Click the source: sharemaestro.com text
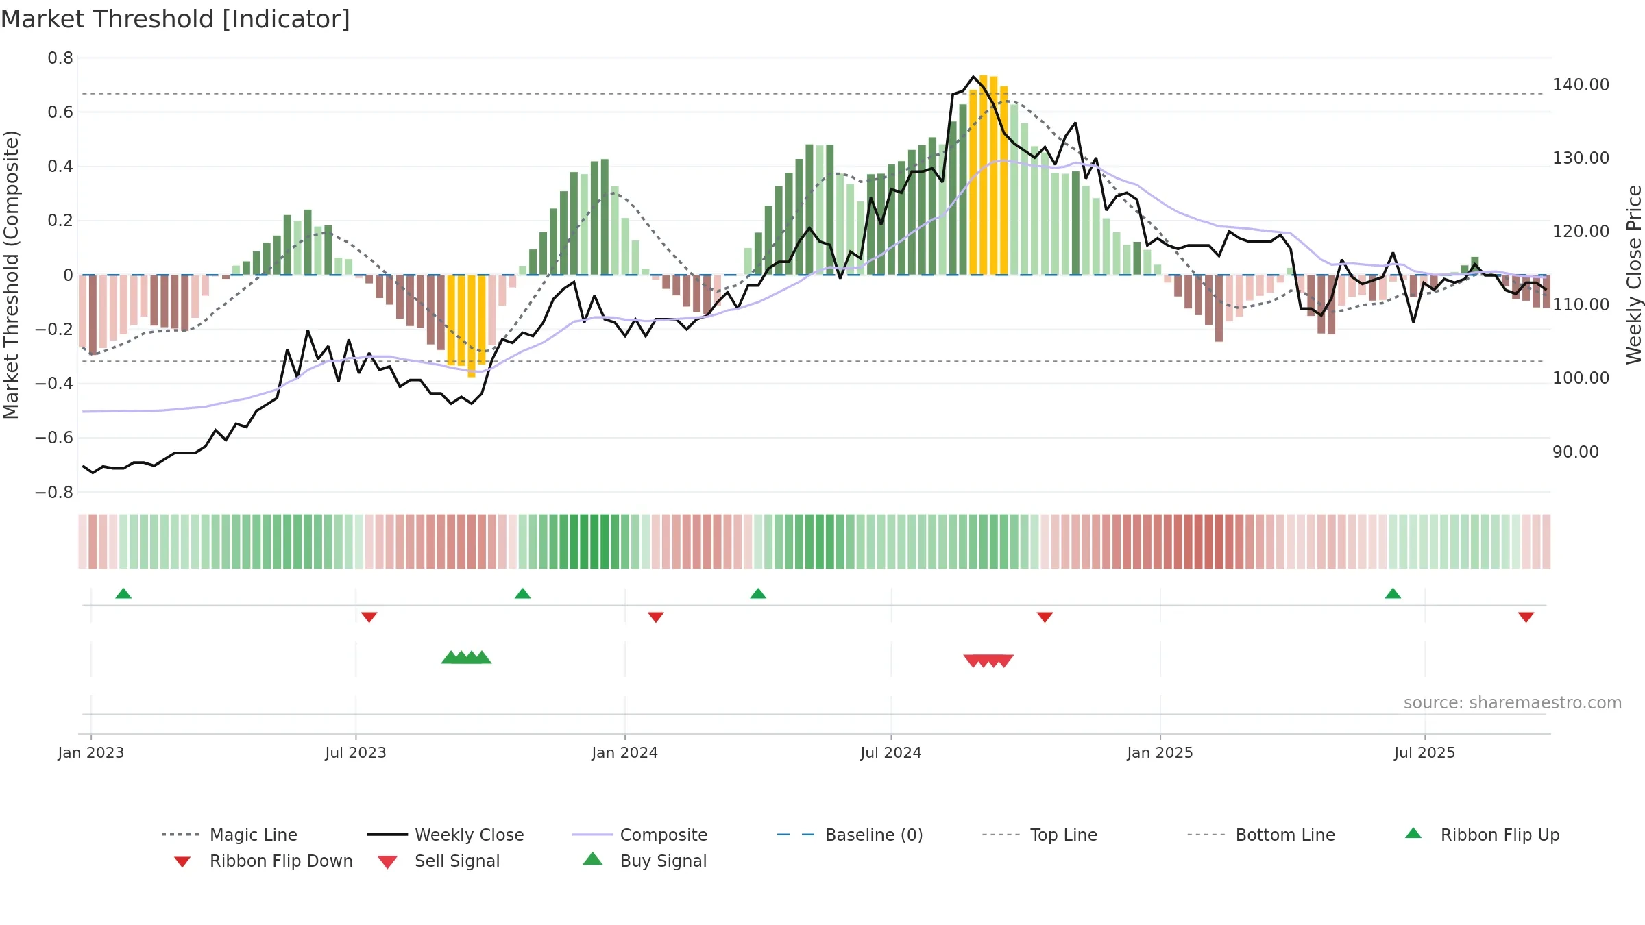The width and height of the screenshot is (1645, 925). 1513,703
